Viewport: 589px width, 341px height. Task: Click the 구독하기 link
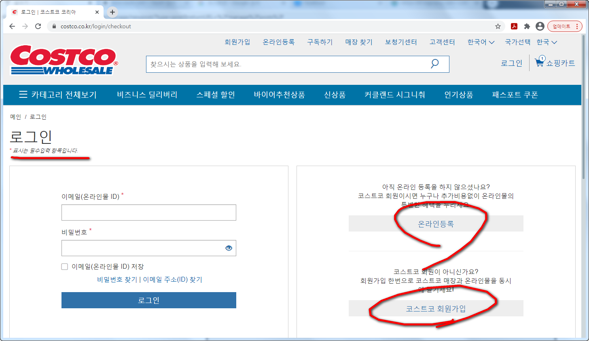[x=320, y=42]
